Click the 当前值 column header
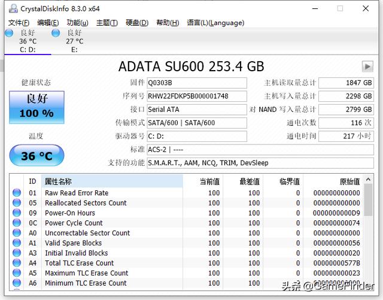383x300 pixels. point(203,181)
